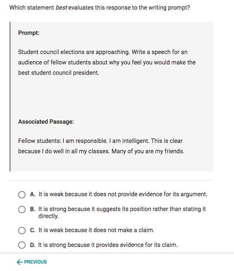Select radio button for answer A
The width and height of the screenshot is (234, 271).
[22, 195]
